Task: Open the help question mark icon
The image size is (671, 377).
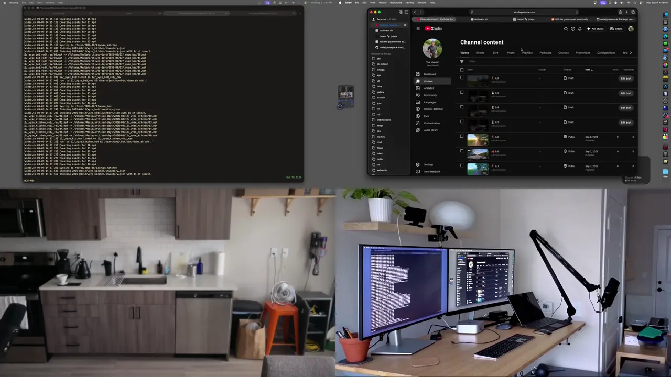Action: [572, 29]
